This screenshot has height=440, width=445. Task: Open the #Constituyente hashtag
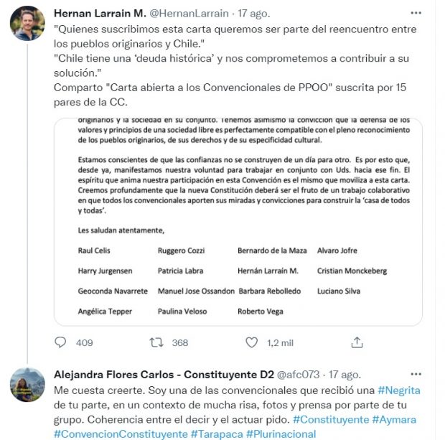click(x=332, y=419)
